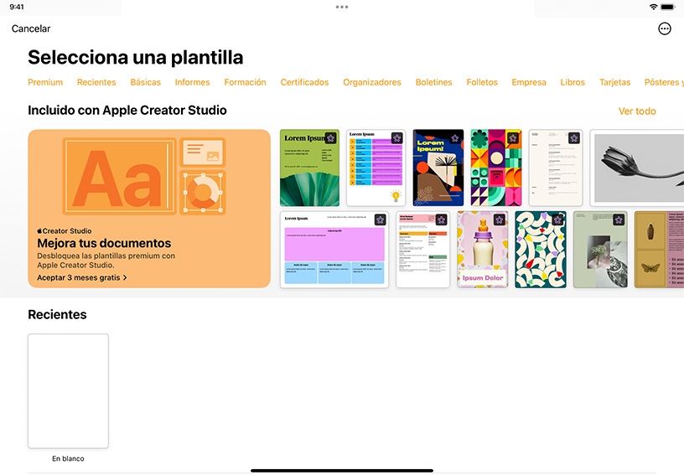Select the sage green photo collage template

tap(600, 250)
